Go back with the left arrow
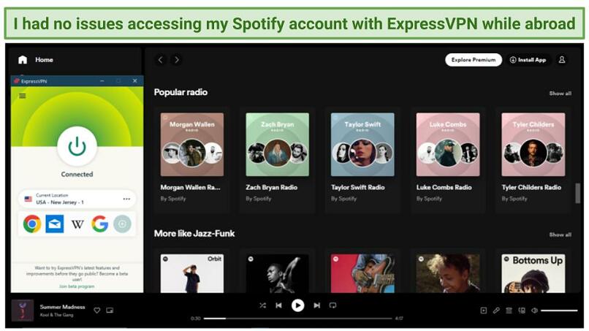 tap(161, 60)
